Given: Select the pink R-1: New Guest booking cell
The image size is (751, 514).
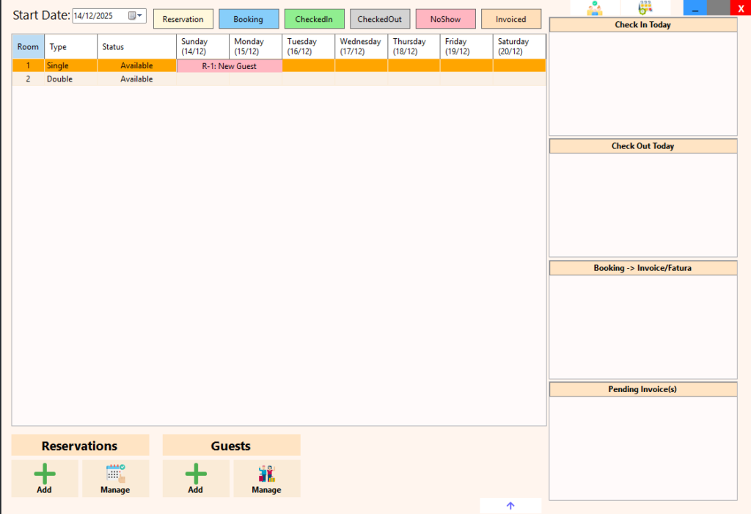Looking at the screenshot, I should click(x=228, y=65).
